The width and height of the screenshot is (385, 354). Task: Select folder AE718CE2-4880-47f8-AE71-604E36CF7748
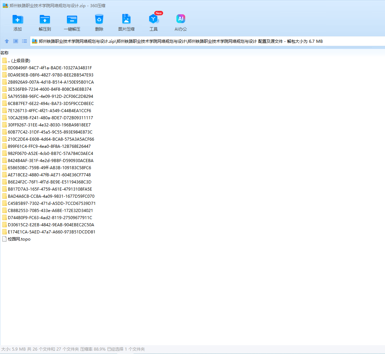pos(47,175)
